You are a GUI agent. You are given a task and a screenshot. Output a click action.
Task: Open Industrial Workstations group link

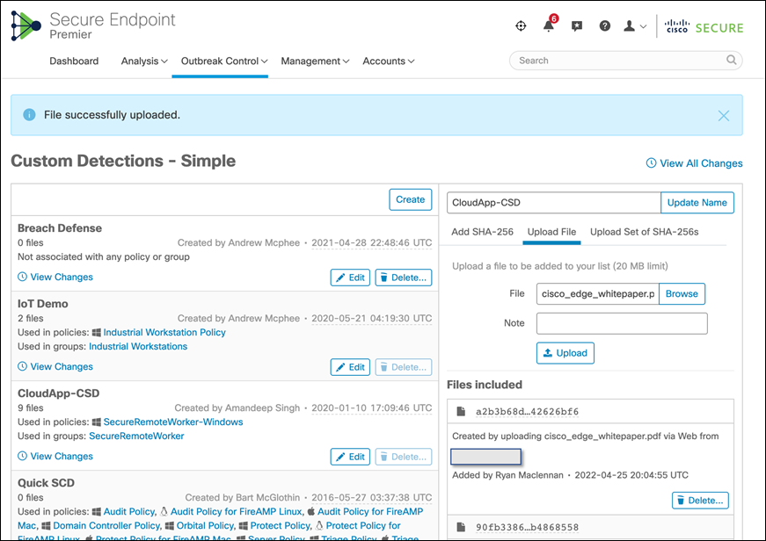[x=138, y=346]
